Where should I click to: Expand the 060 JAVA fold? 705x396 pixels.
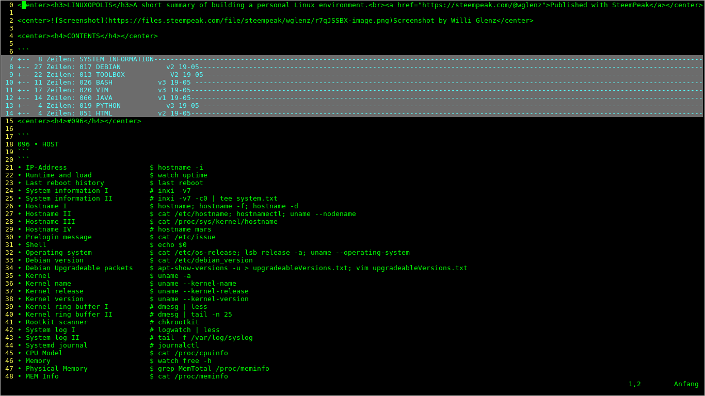pyautogui.click(x=352, y=98)
